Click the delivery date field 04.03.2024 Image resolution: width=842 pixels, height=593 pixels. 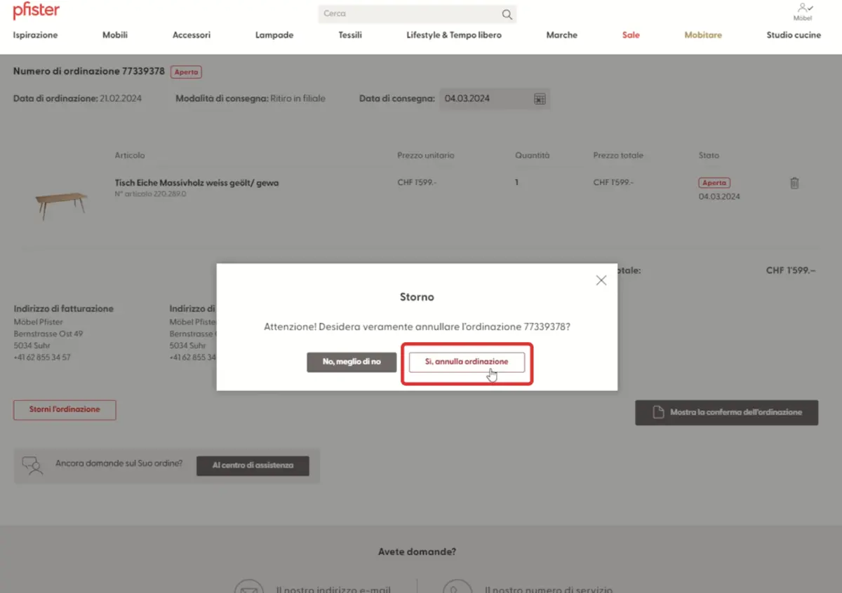[x=484, y=99]
